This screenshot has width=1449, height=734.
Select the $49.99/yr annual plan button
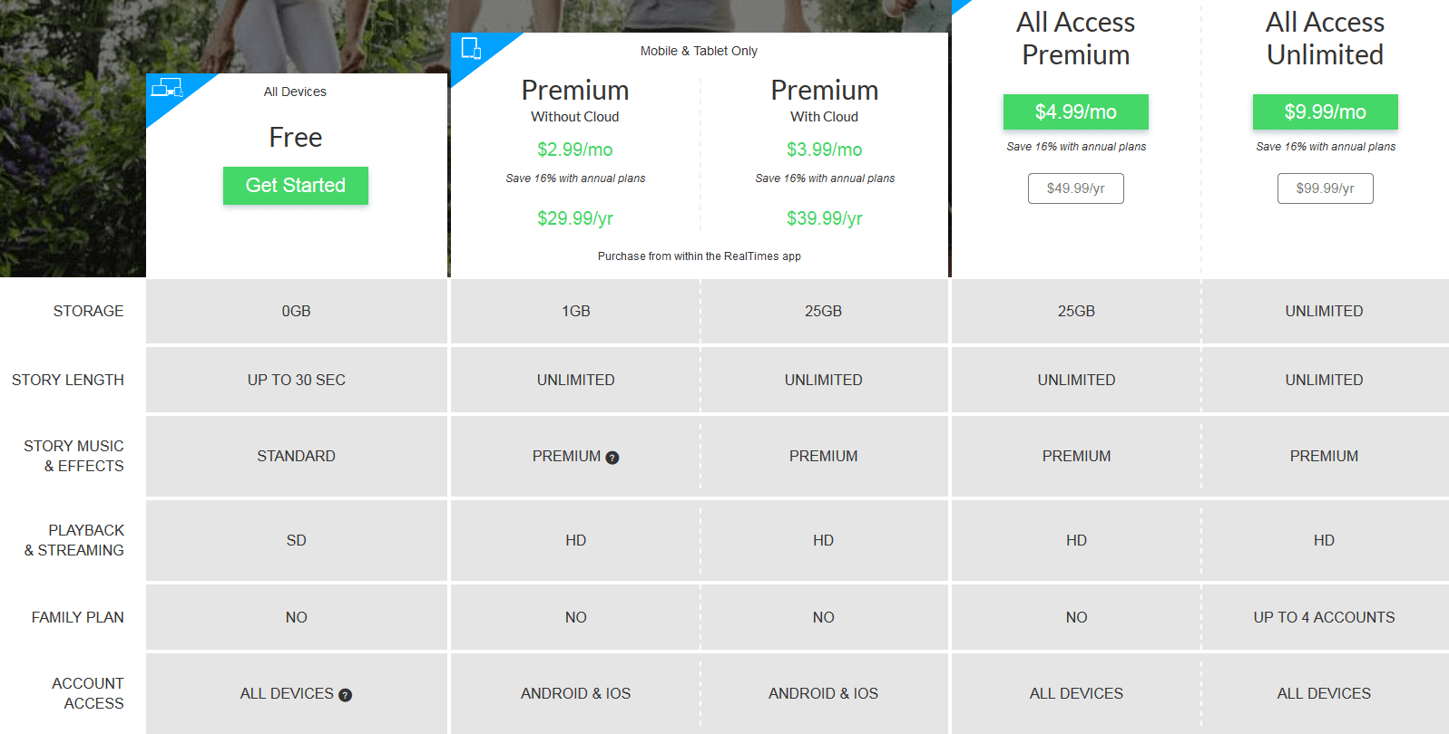[x=1076, y=188]
